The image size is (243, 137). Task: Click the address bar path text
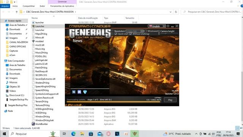pyautogui.click(x=50, y=12)
